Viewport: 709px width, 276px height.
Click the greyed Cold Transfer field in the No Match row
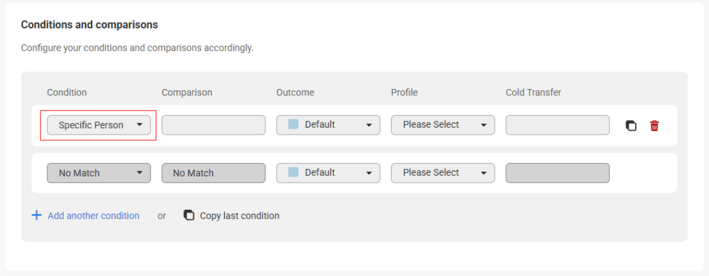[557, 173]
